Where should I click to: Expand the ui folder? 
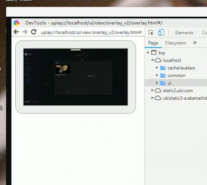[x=157, y=83]
